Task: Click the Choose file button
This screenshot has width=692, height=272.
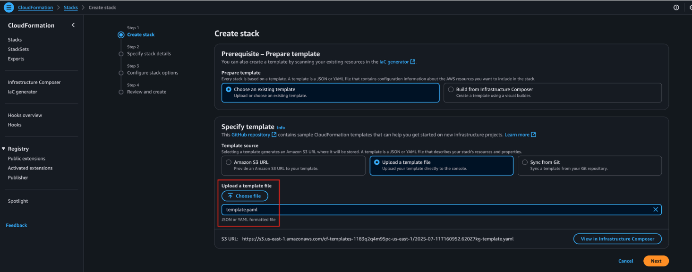Action: pos(245,196)
